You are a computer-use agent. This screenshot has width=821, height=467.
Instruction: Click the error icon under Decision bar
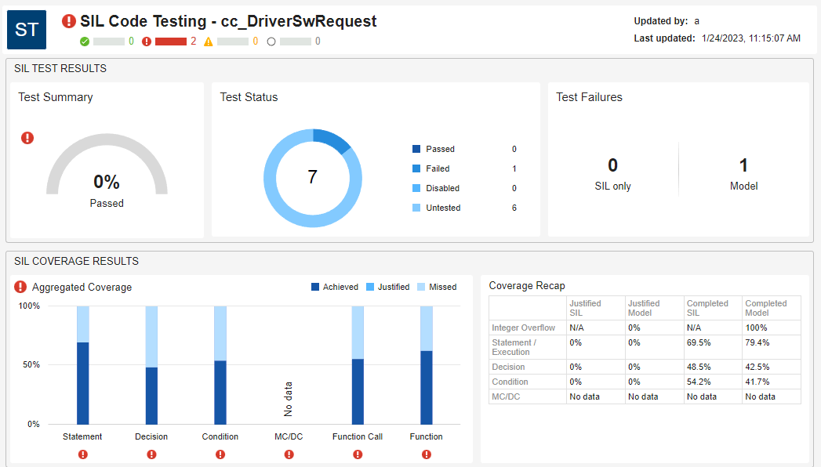coord(151,454)
